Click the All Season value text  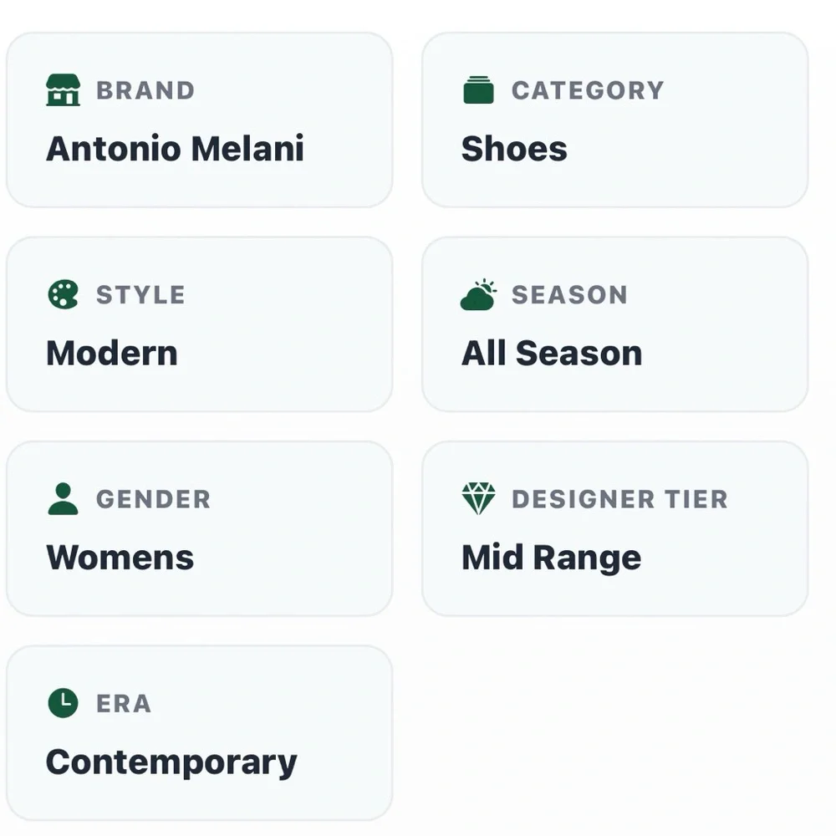click(x=552, y=353)
